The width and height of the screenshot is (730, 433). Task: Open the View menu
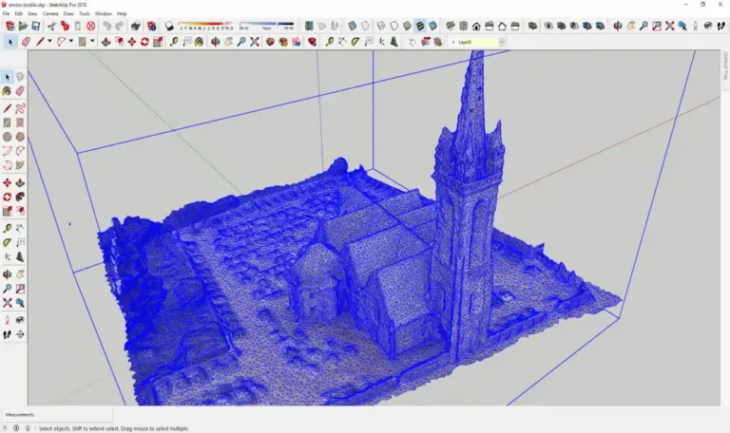32,14
